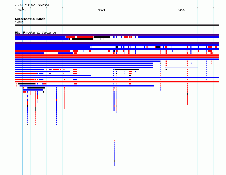
Task: Click the ruler's left arrowhead
Action: coord(16,8)
